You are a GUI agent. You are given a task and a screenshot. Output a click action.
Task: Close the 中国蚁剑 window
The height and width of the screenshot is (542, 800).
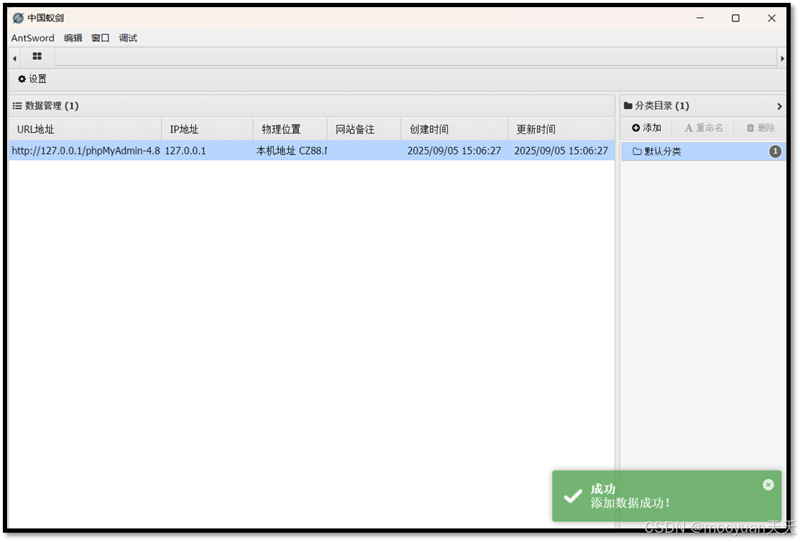tap(771, 19)
